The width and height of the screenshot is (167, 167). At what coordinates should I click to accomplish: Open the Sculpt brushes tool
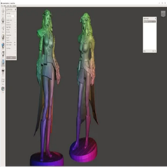(3, 37)
